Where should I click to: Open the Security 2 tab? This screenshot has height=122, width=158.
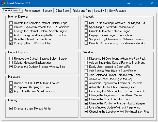point(100,11)
